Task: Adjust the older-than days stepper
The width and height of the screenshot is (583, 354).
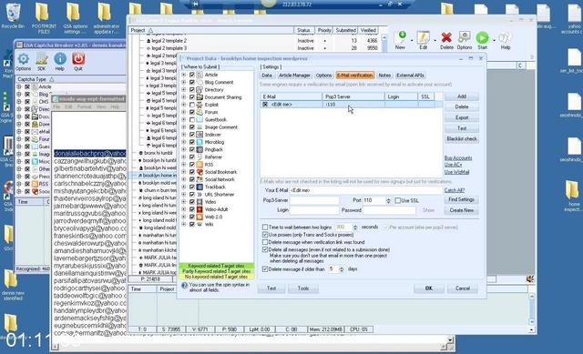Action: 342,269
